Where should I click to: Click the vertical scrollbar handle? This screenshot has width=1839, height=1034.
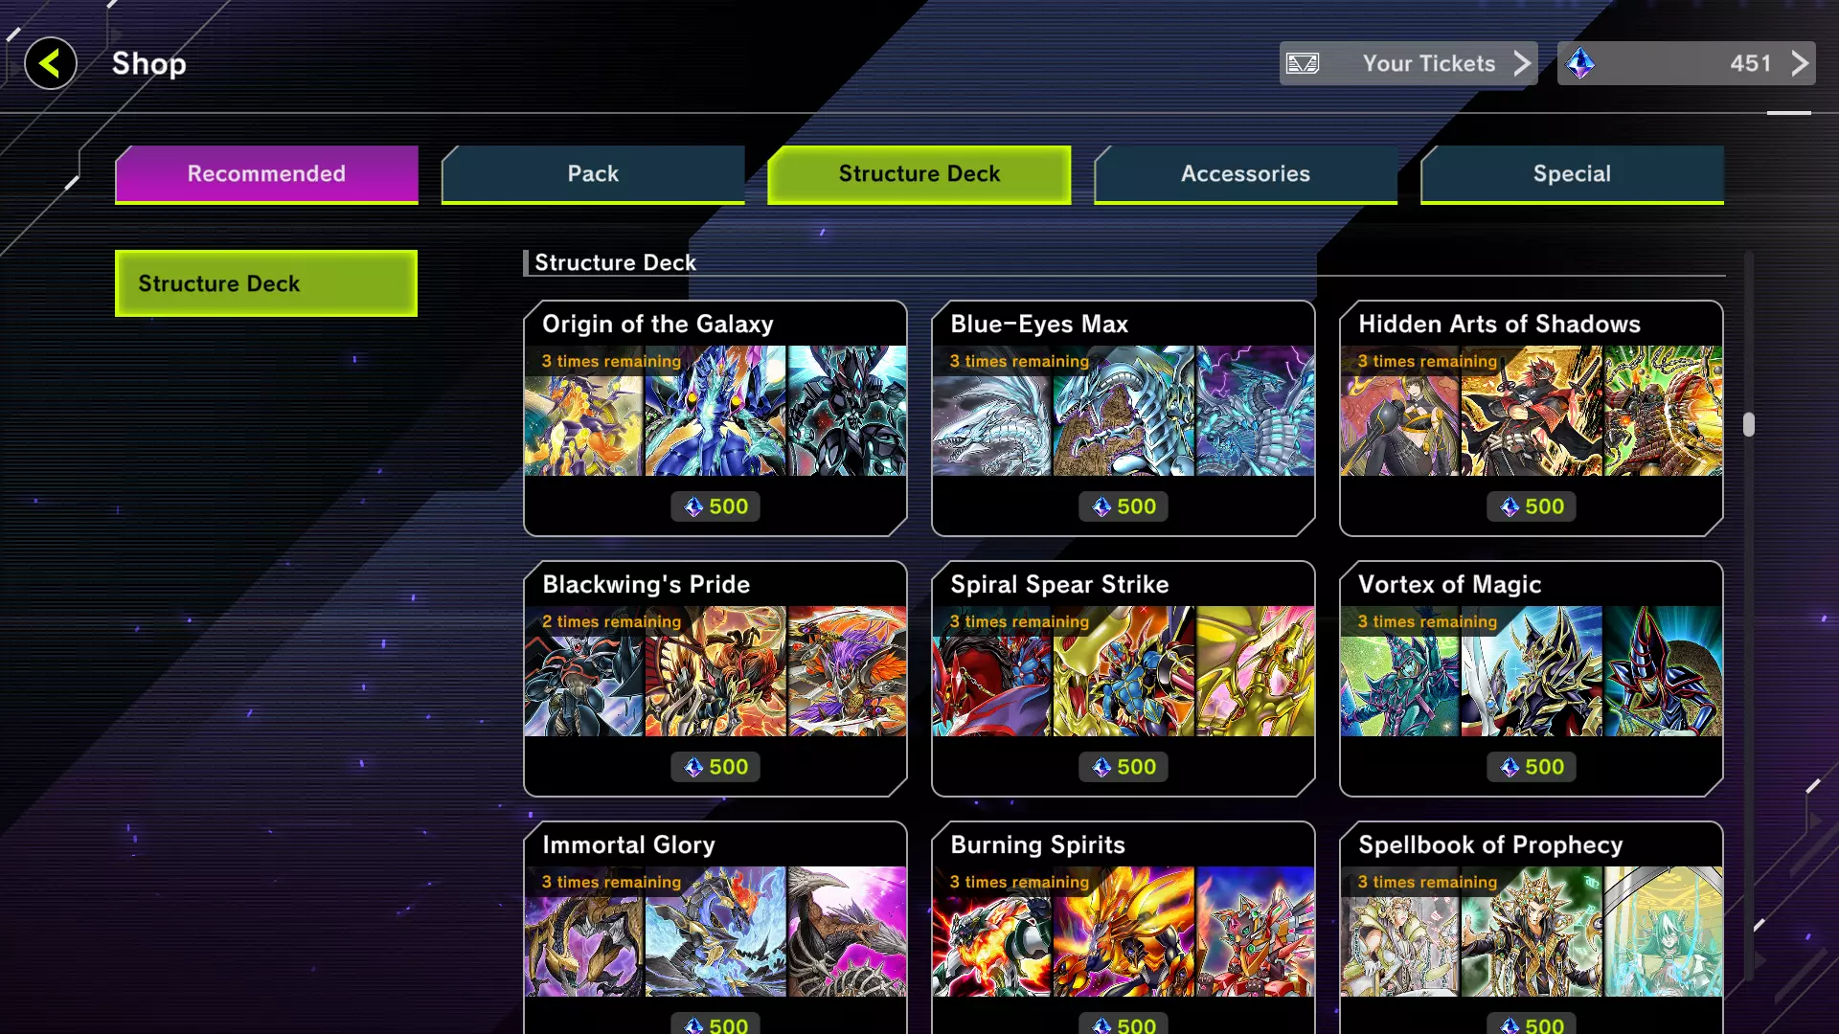[x=1749, y=424]
